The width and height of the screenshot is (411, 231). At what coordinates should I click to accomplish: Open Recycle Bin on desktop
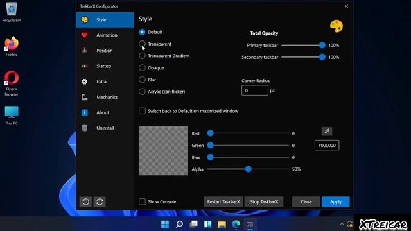tap(12, 12)
